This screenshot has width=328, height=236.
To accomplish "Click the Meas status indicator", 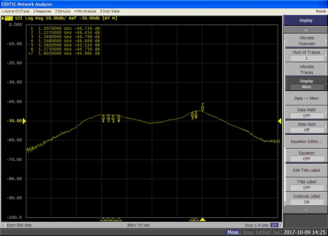I will [233, 232].
